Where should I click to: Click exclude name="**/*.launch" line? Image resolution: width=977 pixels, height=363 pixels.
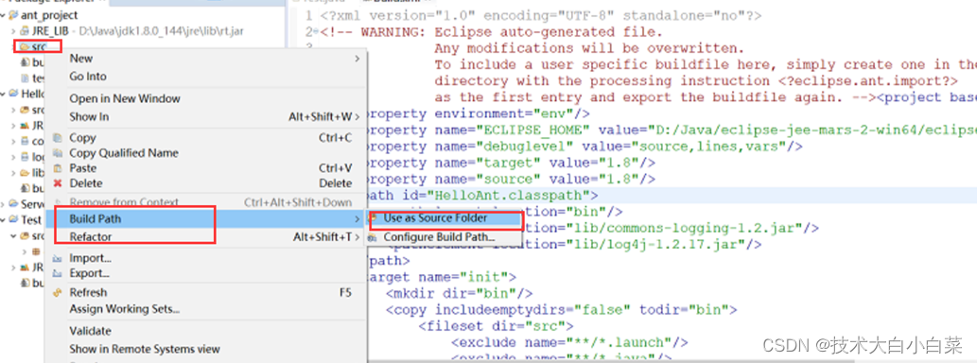[x=569, y=342]
